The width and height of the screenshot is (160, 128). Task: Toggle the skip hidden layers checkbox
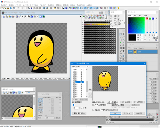tap(93, 110)
